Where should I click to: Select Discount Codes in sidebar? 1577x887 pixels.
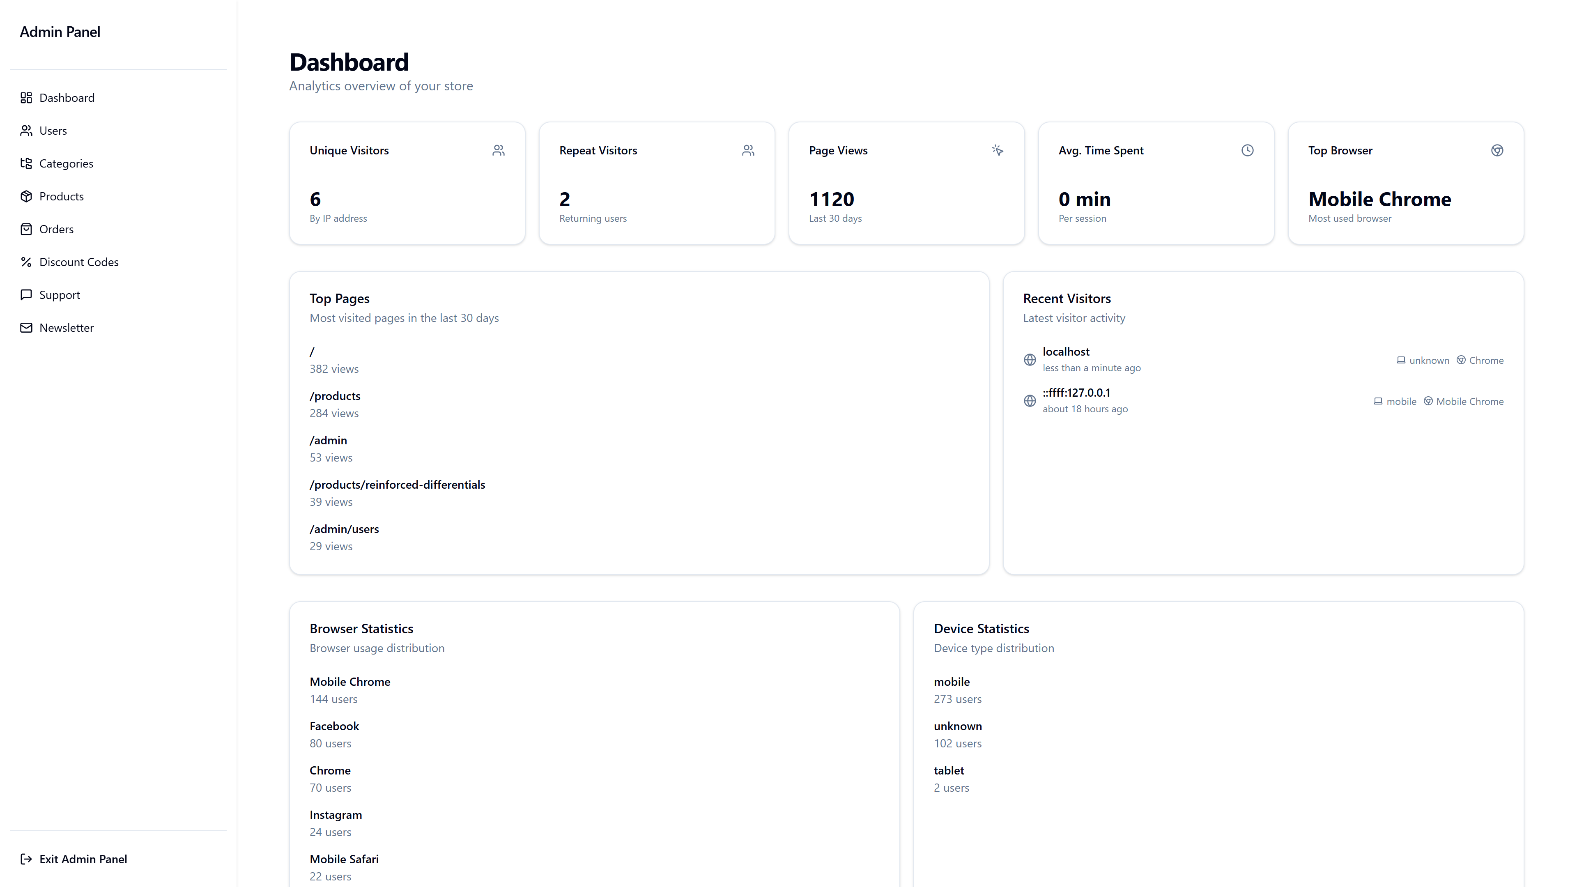tap(118, 262)
